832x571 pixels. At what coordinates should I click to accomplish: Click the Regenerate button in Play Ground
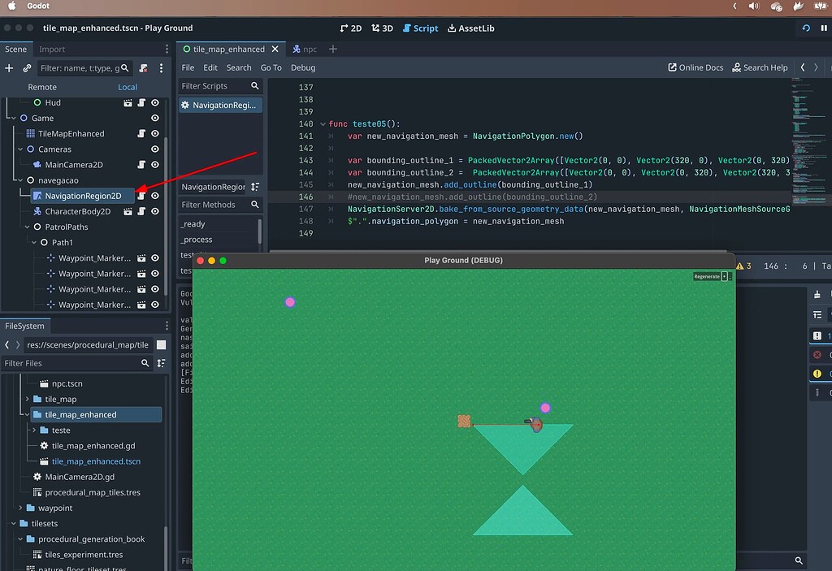(x=706, y=275)
